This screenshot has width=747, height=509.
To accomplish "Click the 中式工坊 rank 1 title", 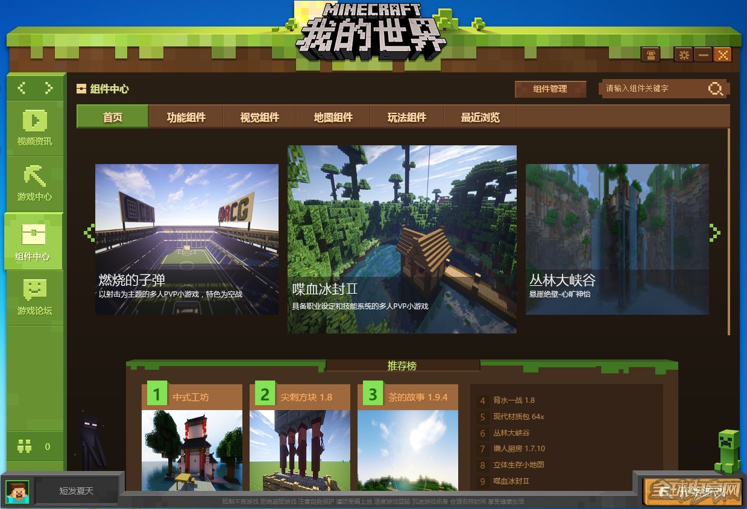I will click(x=191, y=397).
